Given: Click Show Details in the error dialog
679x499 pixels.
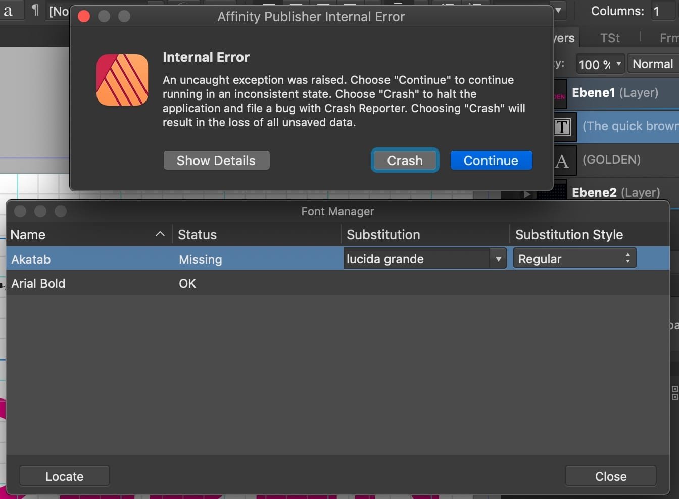Looking at the screenshot, I should 216,160.
